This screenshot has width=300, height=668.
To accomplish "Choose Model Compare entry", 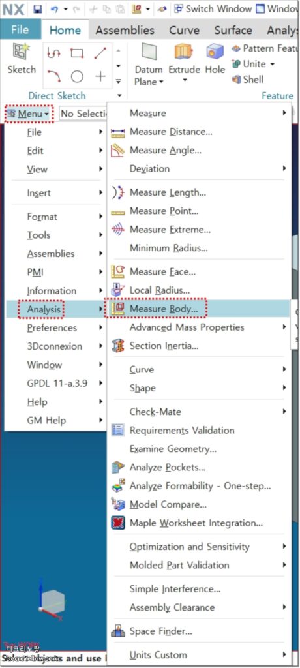I will 199,504.
